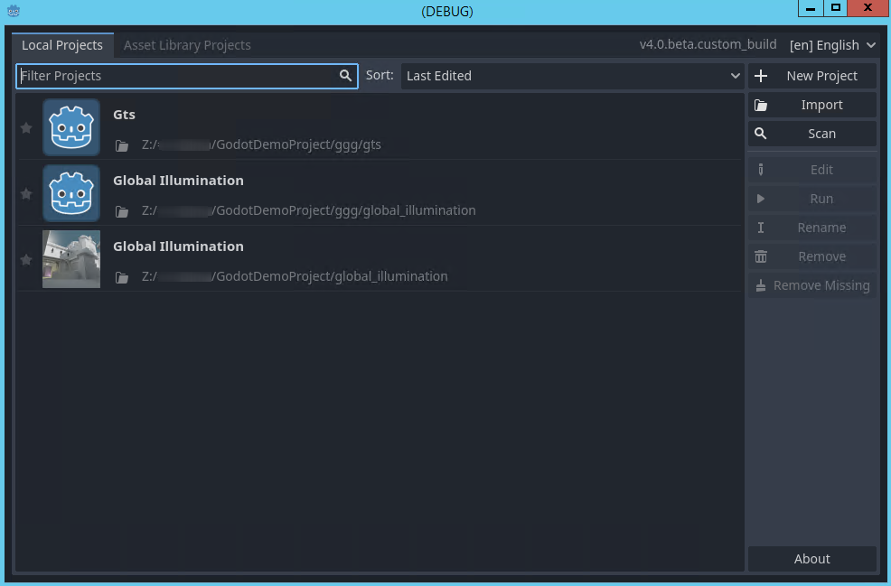Image resolution: width=891 pixels, height=586 pixels.
Task: Open folder icon next to ggg/global_illumination path
Action: tap(122, 212)
